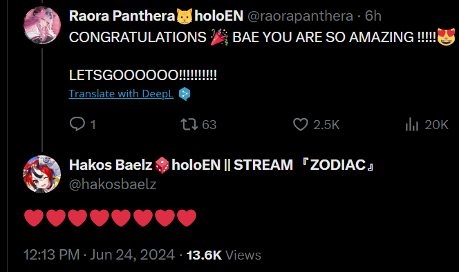Click the DeepL logo icon

tap(185, 94)
